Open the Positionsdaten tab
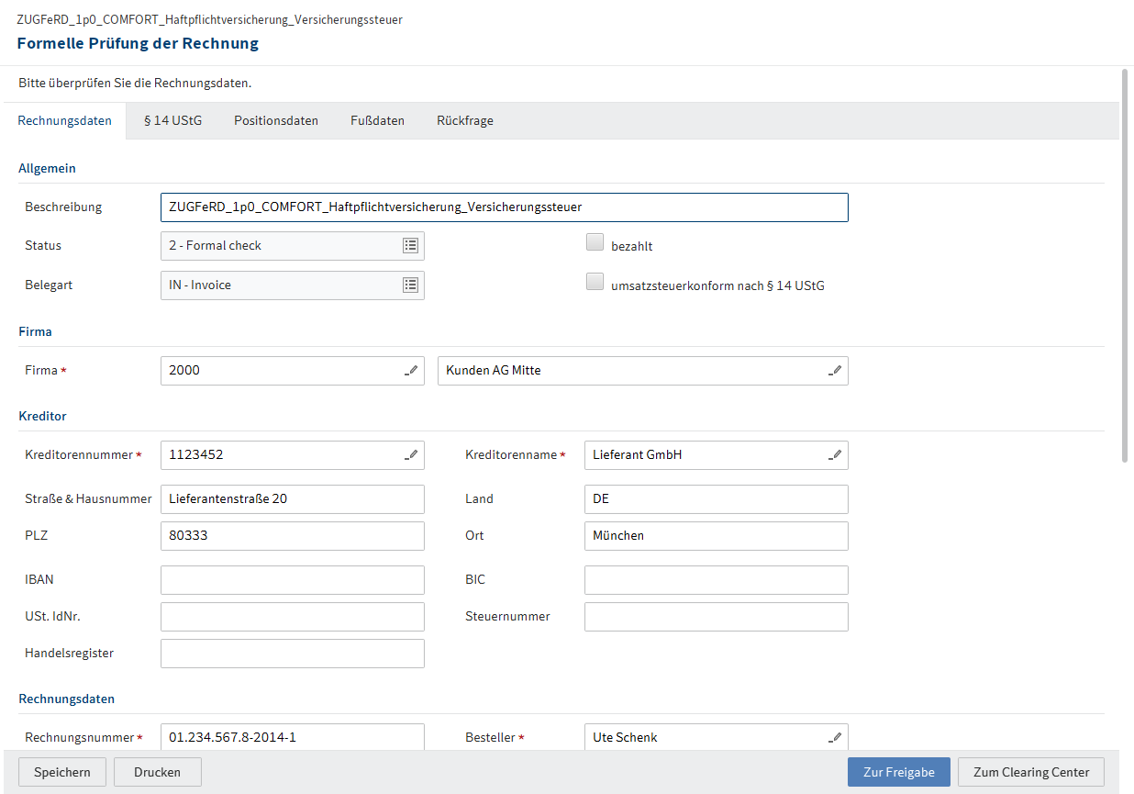Image resolution: width=1134 pixels, height=794 pixels. point(276,120)
